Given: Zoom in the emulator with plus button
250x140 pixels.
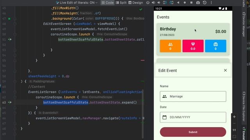Looking at the screenshot, I should coord(234,117).
